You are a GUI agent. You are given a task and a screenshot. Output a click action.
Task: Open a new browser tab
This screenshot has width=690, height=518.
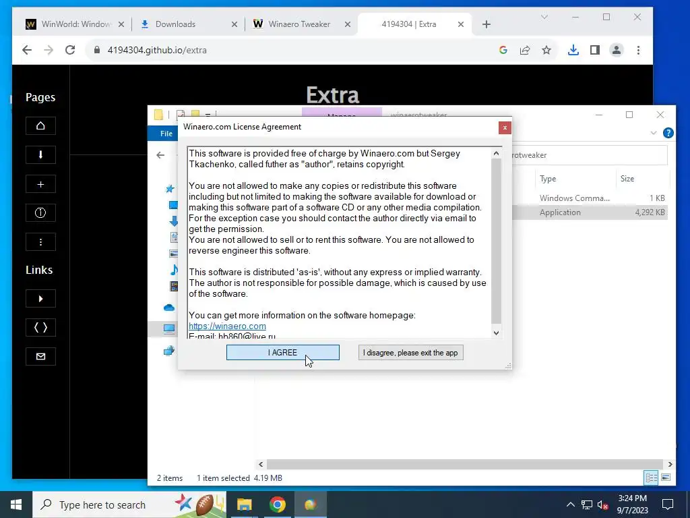click(x=487, y=24)
